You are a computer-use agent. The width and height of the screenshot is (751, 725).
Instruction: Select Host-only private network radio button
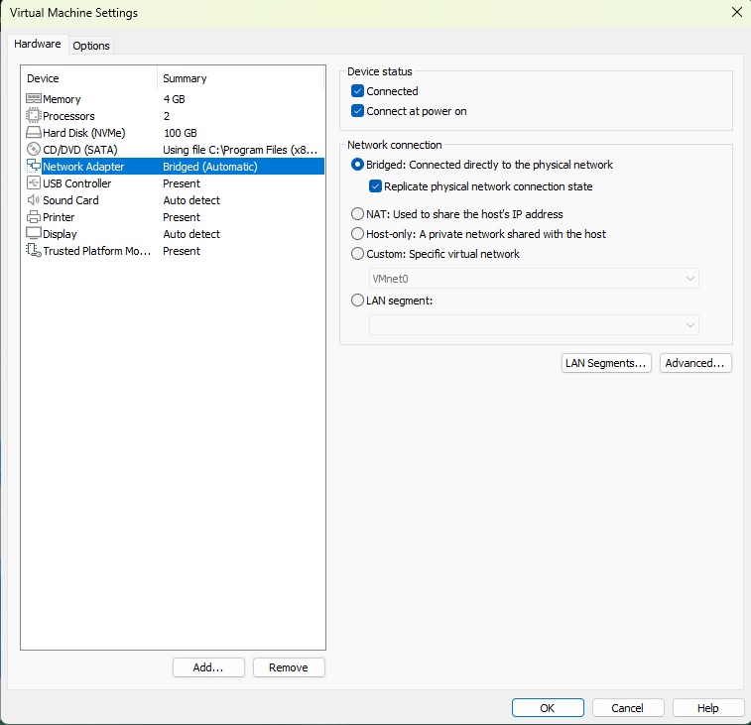click(358, 234)
